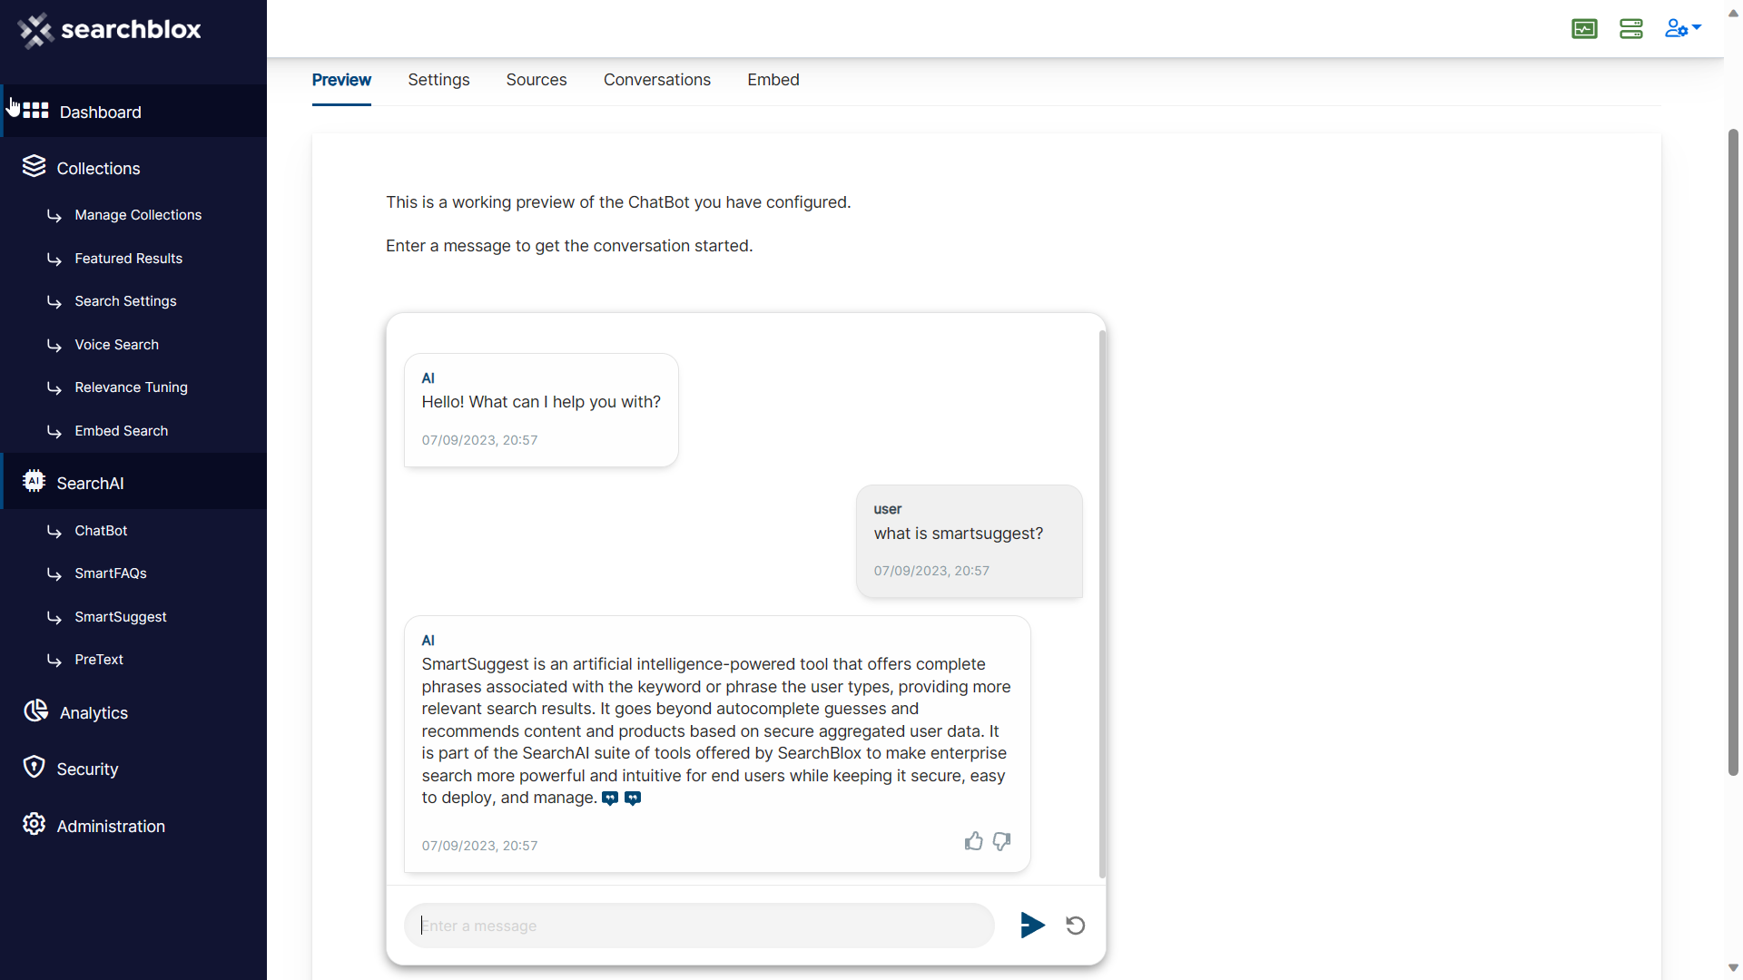The image size is (1743, 980).
Task: Click the chat window scrollbar
Action: point(1102,599)
